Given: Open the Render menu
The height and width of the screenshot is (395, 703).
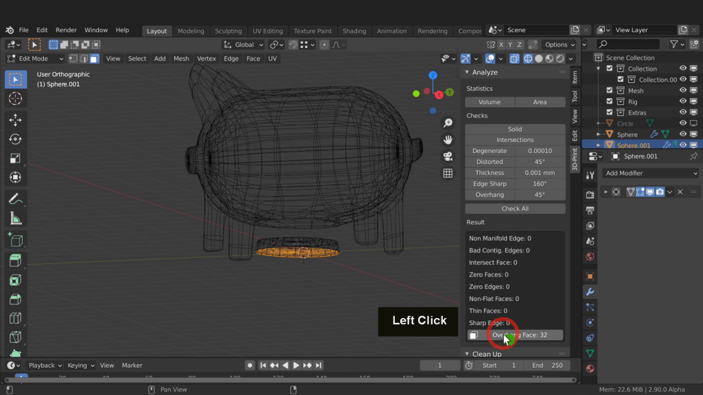Looking at the screenshot, I should [x=66, y=30].
